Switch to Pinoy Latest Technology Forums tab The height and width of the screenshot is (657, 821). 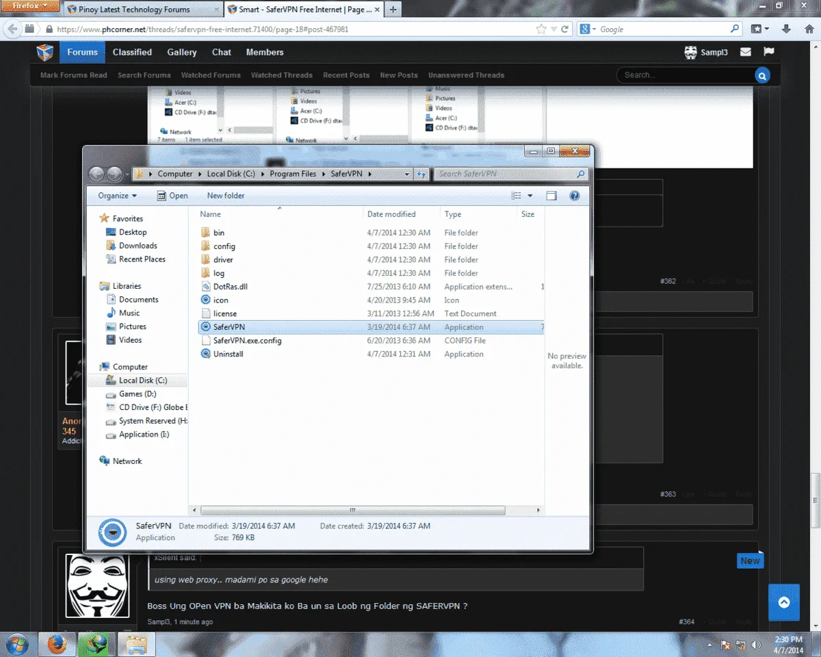point(143,10)
